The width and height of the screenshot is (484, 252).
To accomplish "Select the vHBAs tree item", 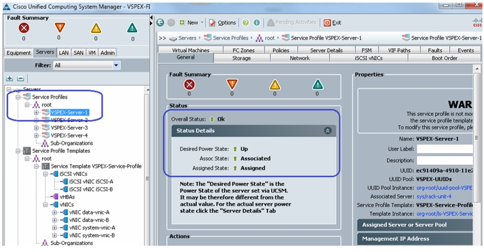I will click(67, 197).
